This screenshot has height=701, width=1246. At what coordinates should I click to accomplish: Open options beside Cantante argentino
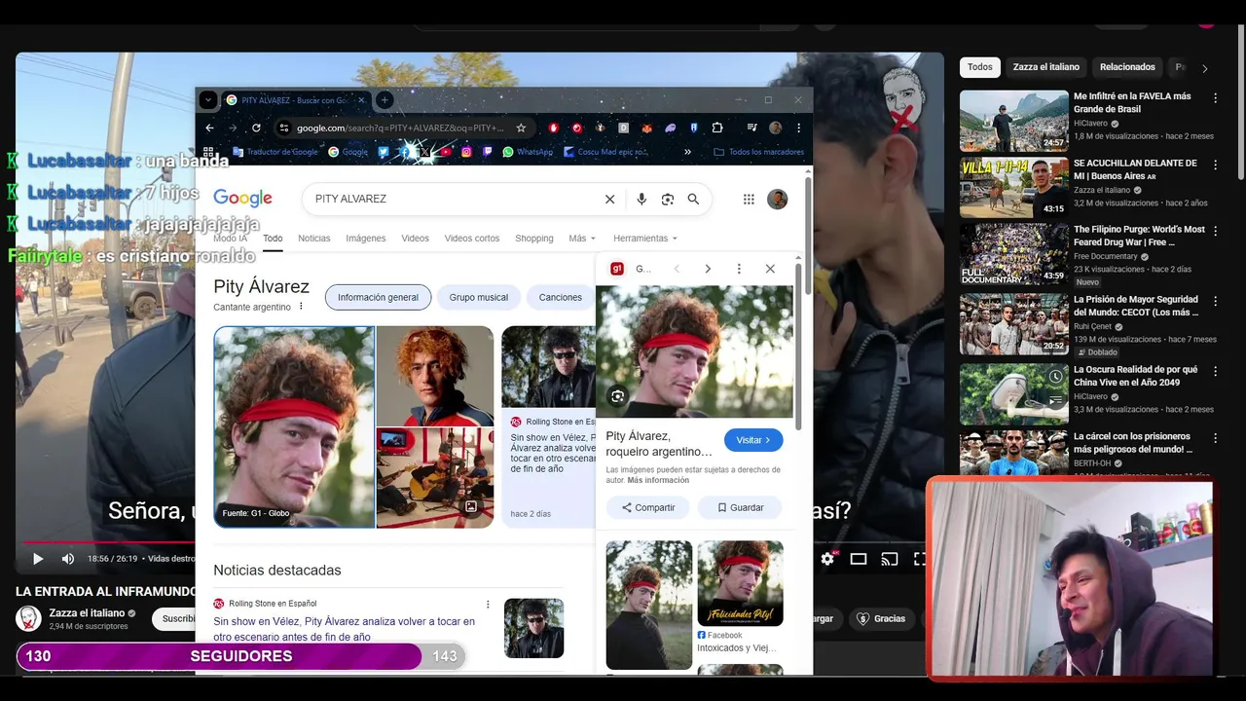click(301, 307)
